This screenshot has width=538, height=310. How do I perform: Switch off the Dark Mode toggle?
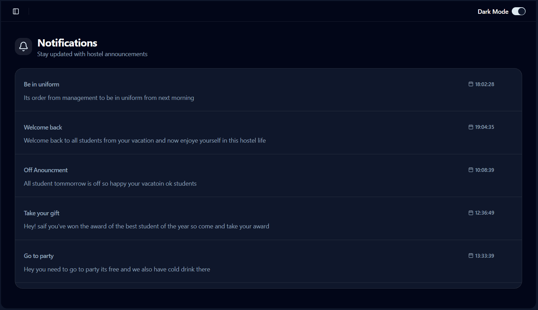[518, 11]
